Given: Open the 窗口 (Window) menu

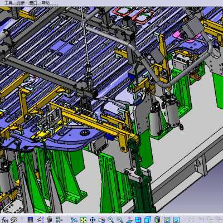Looking at the screenshot, I should coord(33,3).
